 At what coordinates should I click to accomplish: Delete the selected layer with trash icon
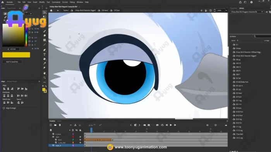coord(60,125)
